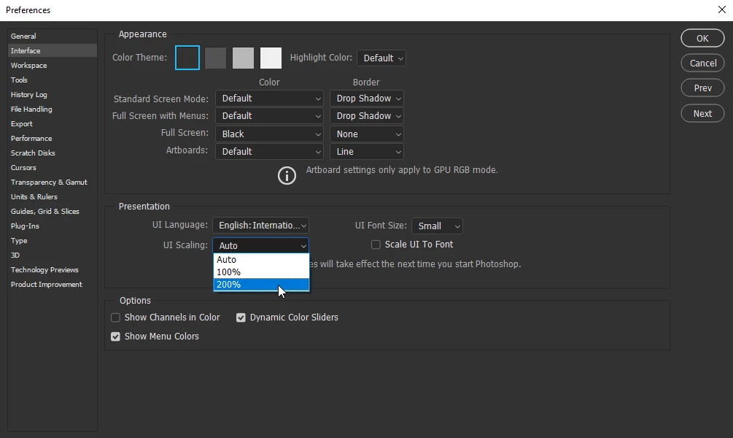Choose Auto in UI Scaling list

point(261,259)
